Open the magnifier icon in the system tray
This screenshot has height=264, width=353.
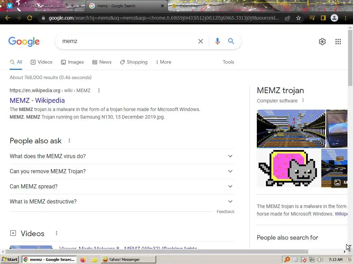coord(287,260)
